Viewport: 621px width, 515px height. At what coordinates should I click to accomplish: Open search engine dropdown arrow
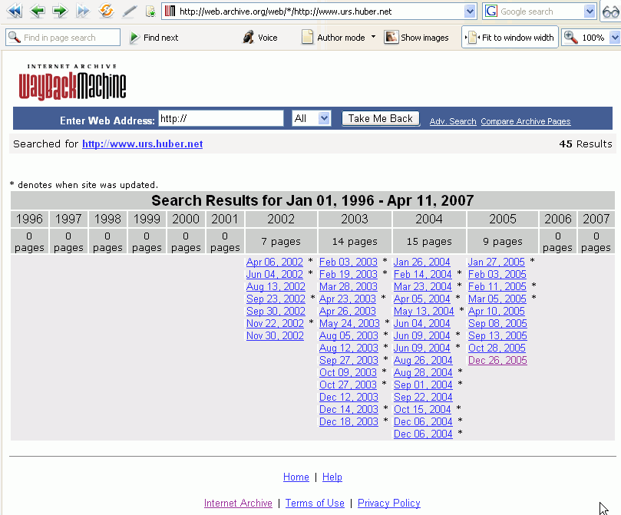tap(590, 11)
